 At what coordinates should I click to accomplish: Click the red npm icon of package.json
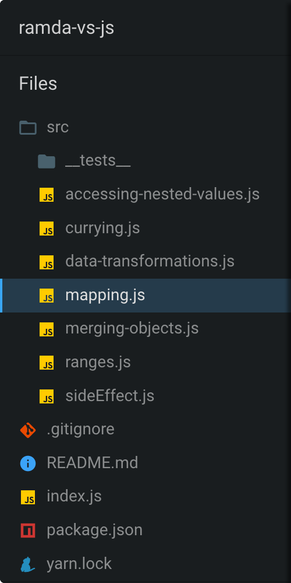pyautogui.click(x=28, y=531)
